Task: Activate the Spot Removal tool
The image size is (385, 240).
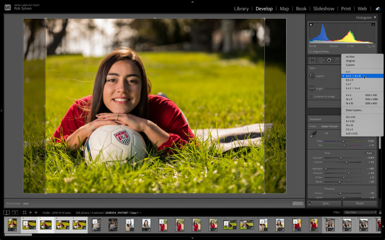Action: pos(321,60)
